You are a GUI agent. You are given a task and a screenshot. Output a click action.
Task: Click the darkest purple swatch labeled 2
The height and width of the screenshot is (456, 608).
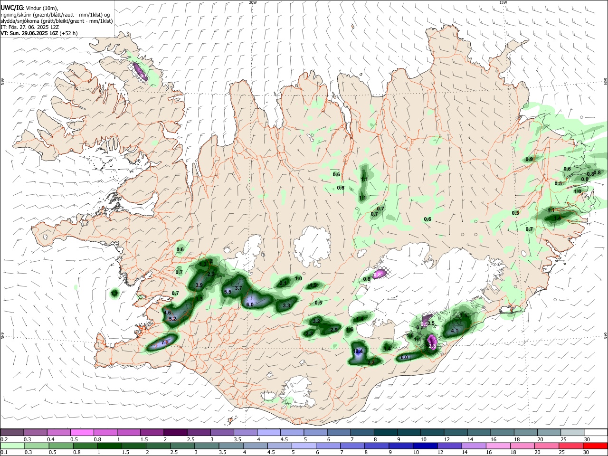pyautogui.click(x=174, y=432)
